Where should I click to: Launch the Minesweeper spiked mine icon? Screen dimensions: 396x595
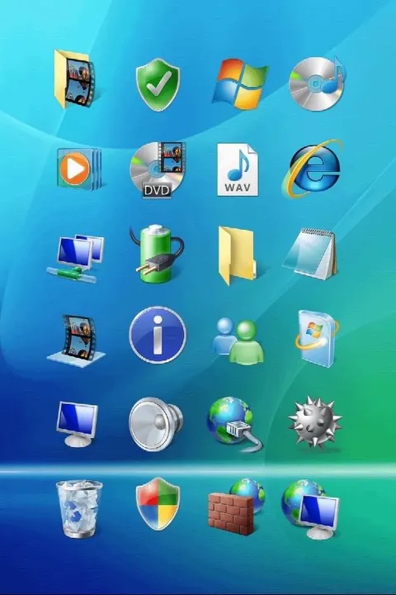(x=315, y=422)
